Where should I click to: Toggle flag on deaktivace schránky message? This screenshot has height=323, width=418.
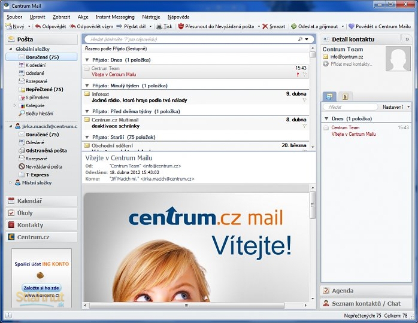tap(304, 126)
